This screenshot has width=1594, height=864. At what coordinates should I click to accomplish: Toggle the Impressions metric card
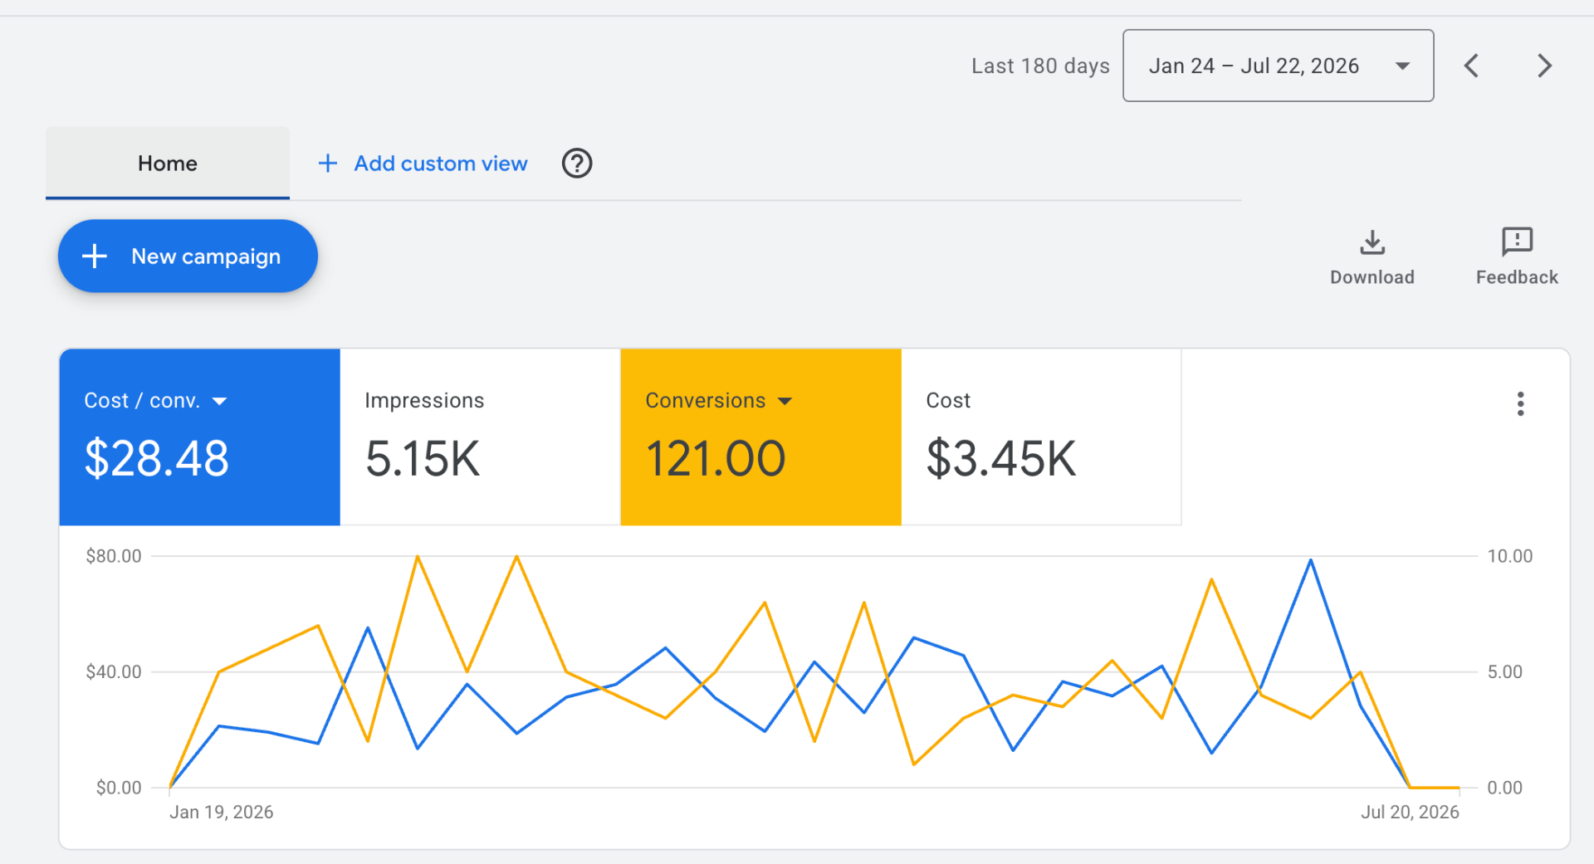480,437
